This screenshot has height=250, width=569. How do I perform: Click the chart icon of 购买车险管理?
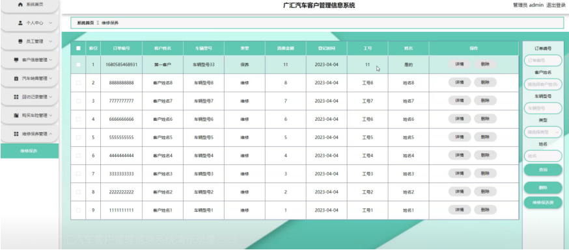pos(16,116)
